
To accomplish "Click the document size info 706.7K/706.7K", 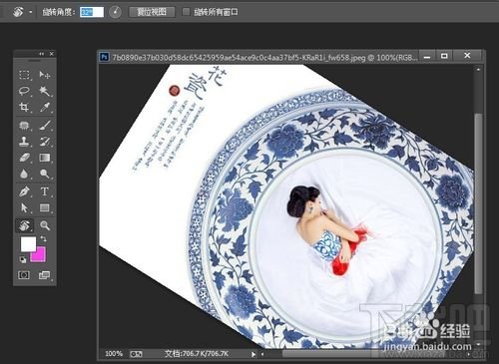I will [x=197, y=354].
